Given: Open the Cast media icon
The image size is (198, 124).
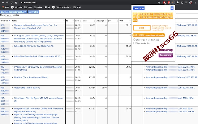Looking at the screenshot, I should click(x=182, y=2).
